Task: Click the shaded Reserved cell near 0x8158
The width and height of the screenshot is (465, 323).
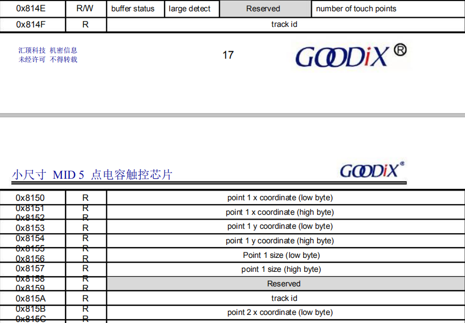Action: [283, 284]
